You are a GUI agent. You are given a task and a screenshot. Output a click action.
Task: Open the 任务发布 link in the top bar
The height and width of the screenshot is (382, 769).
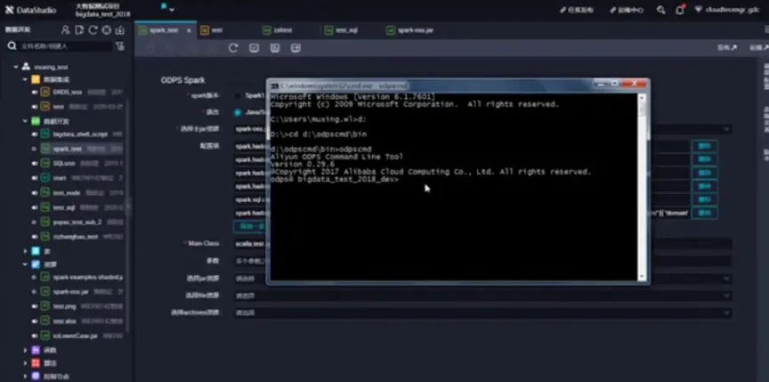577,10
